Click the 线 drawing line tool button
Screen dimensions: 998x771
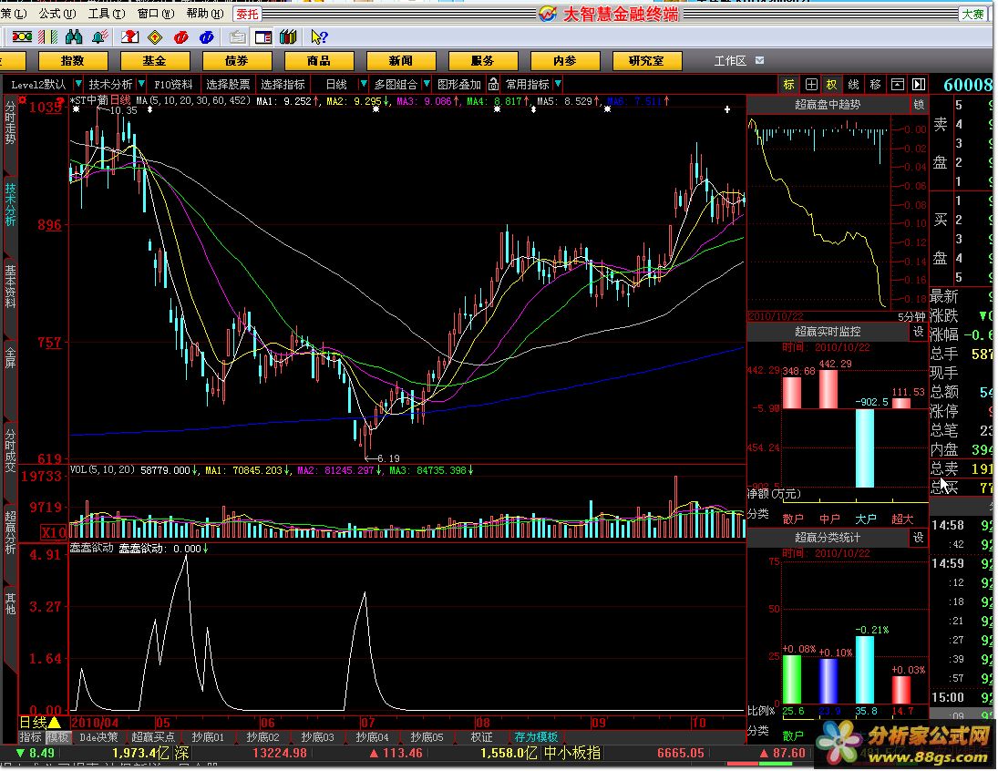click(853, 84)
